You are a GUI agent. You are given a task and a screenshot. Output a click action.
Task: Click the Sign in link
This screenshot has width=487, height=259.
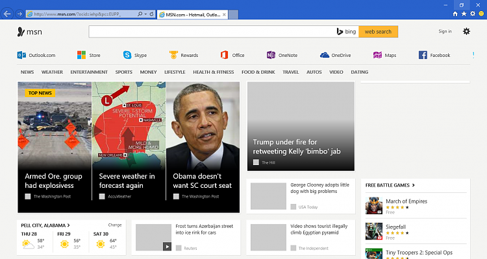pyautogui.click(x=445, y=31)
